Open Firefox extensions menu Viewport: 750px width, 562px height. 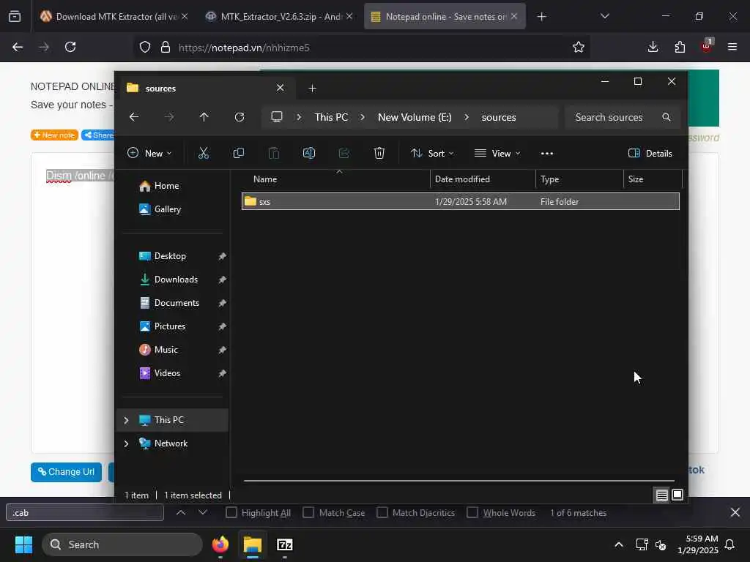680,47
